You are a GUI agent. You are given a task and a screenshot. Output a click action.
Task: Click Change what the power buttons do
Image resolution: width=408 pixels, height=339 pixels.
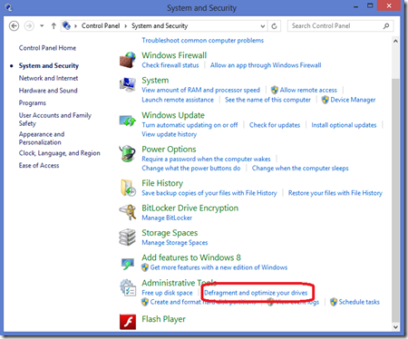(191, 169)
